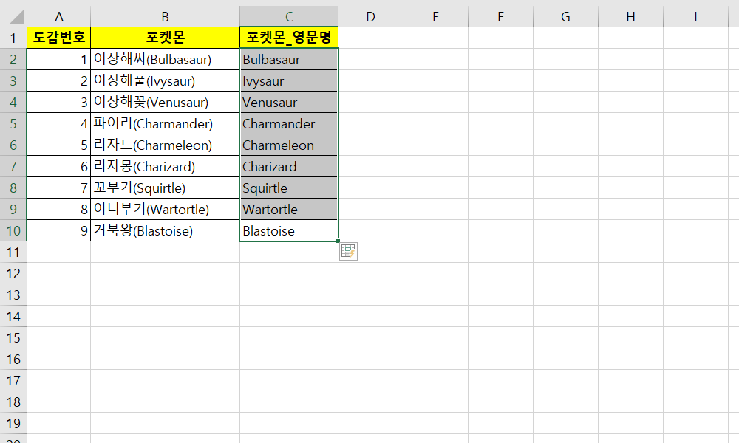Select cell 리자드(Charmeleon)
Viewport: 739px width, 443px height.
(165, 145)
